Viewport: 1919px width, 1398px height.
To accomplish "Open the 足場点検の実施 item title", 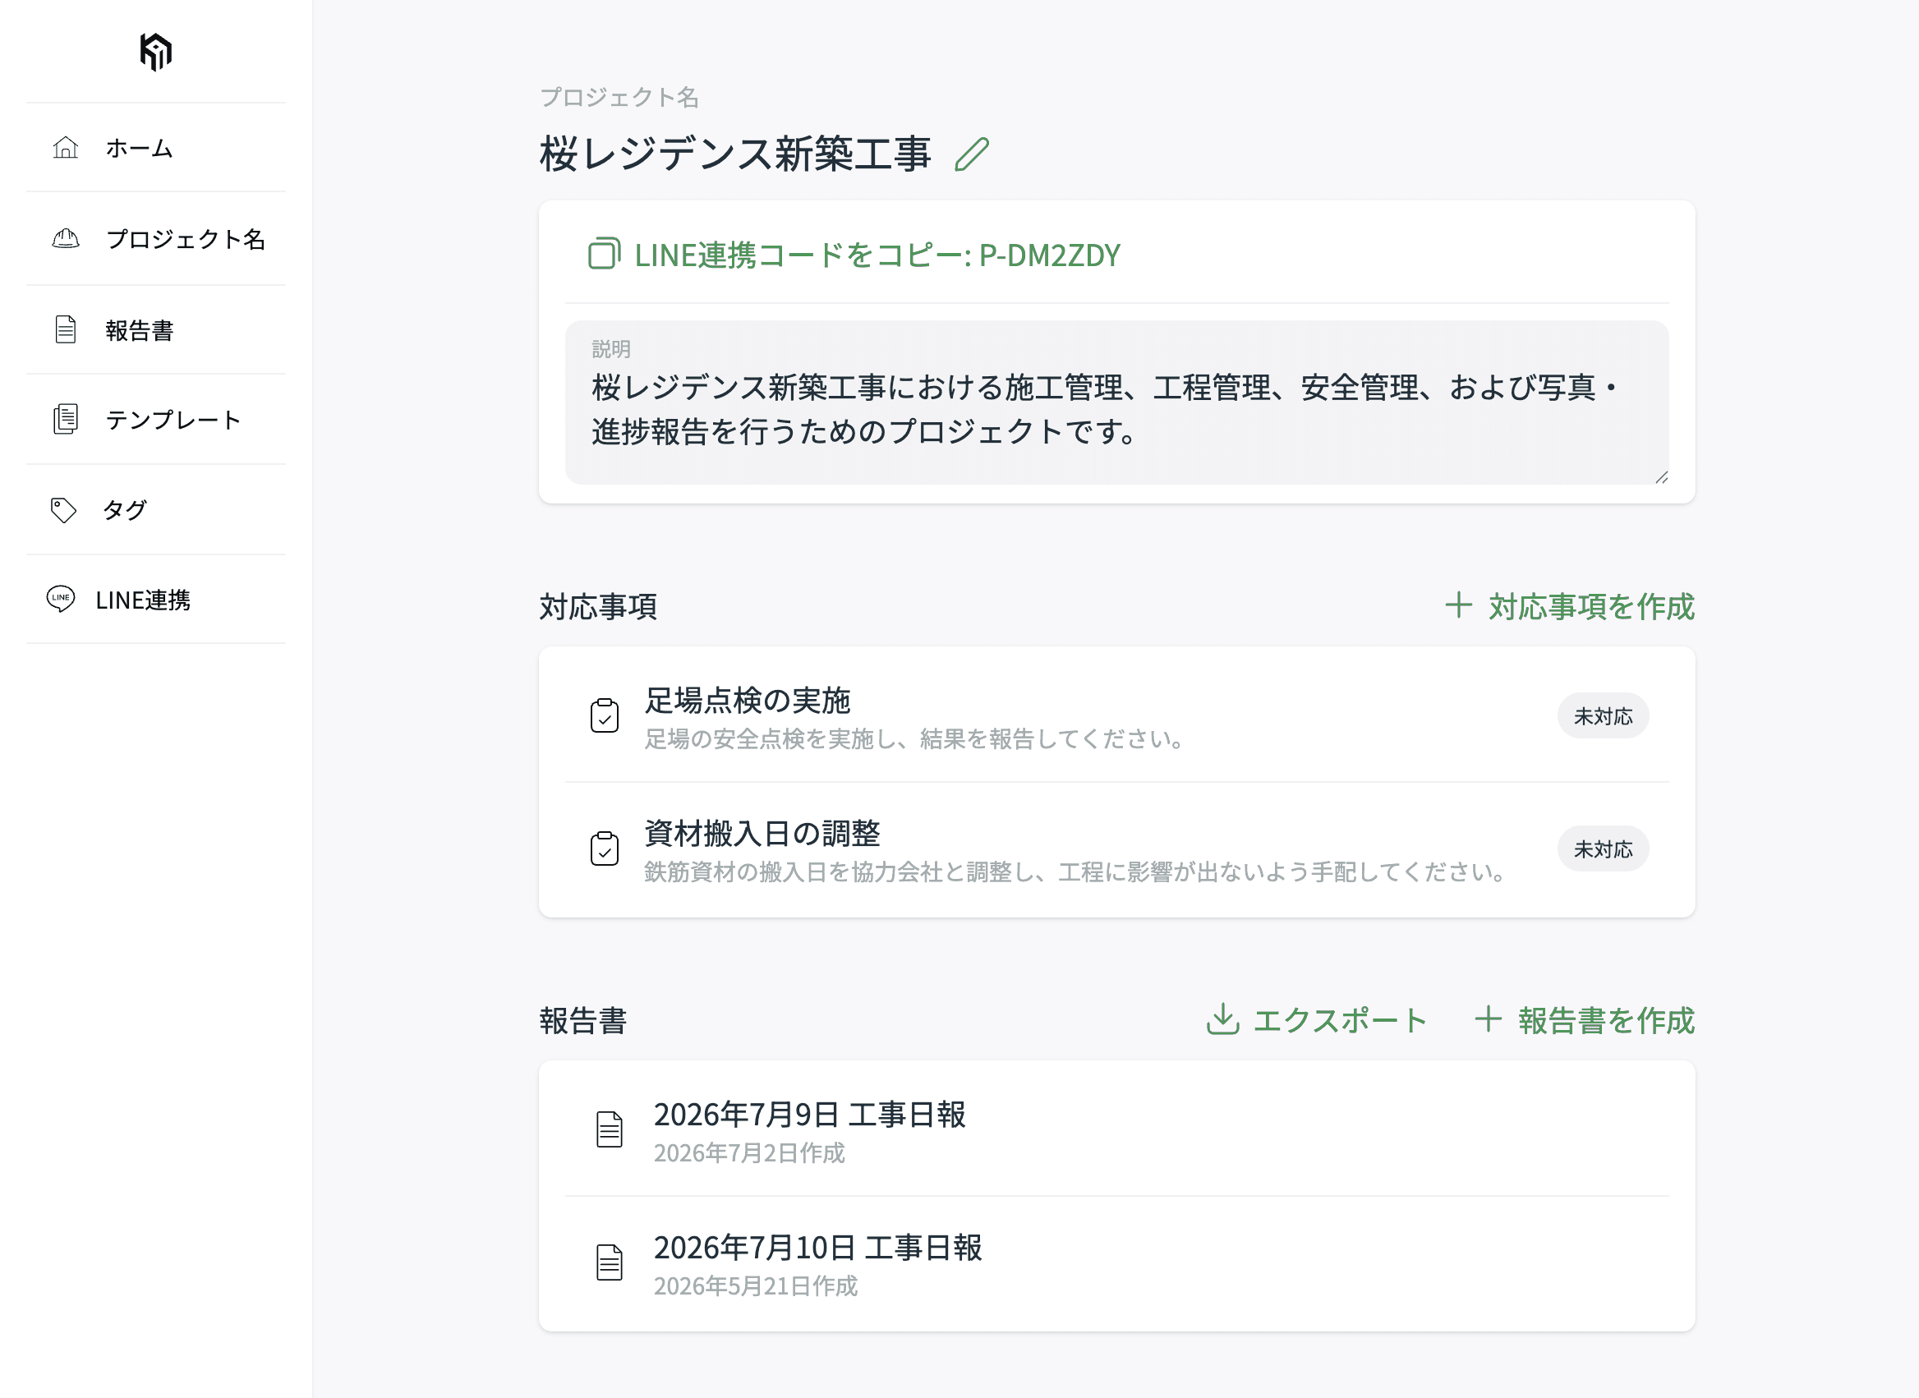I will [x=747, y=701].
